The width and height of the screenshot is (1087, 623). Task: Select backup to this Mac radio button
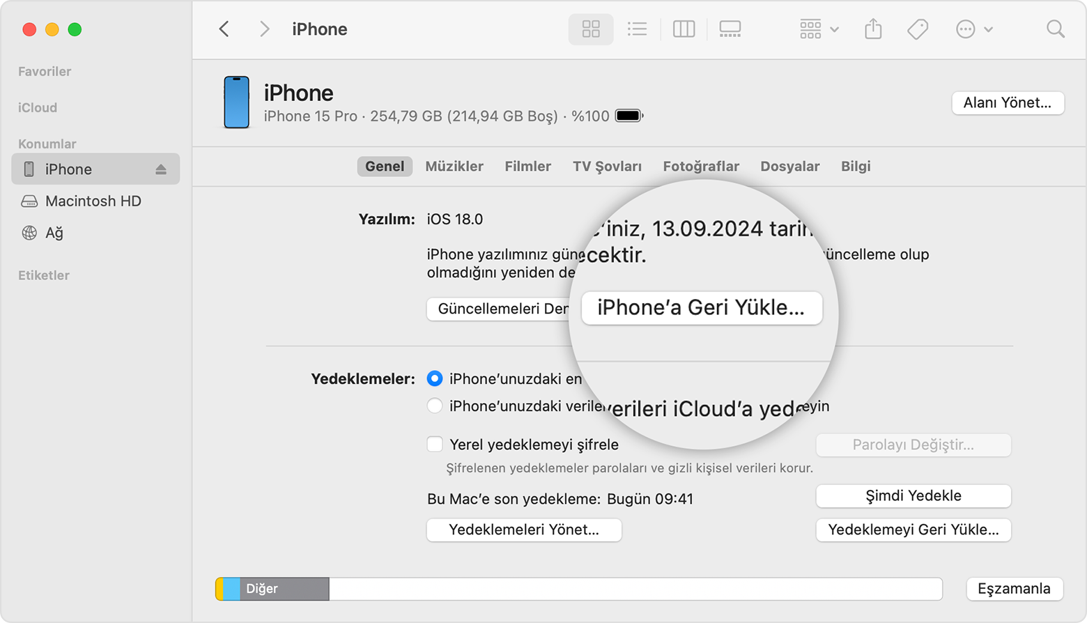pos(435,378)
